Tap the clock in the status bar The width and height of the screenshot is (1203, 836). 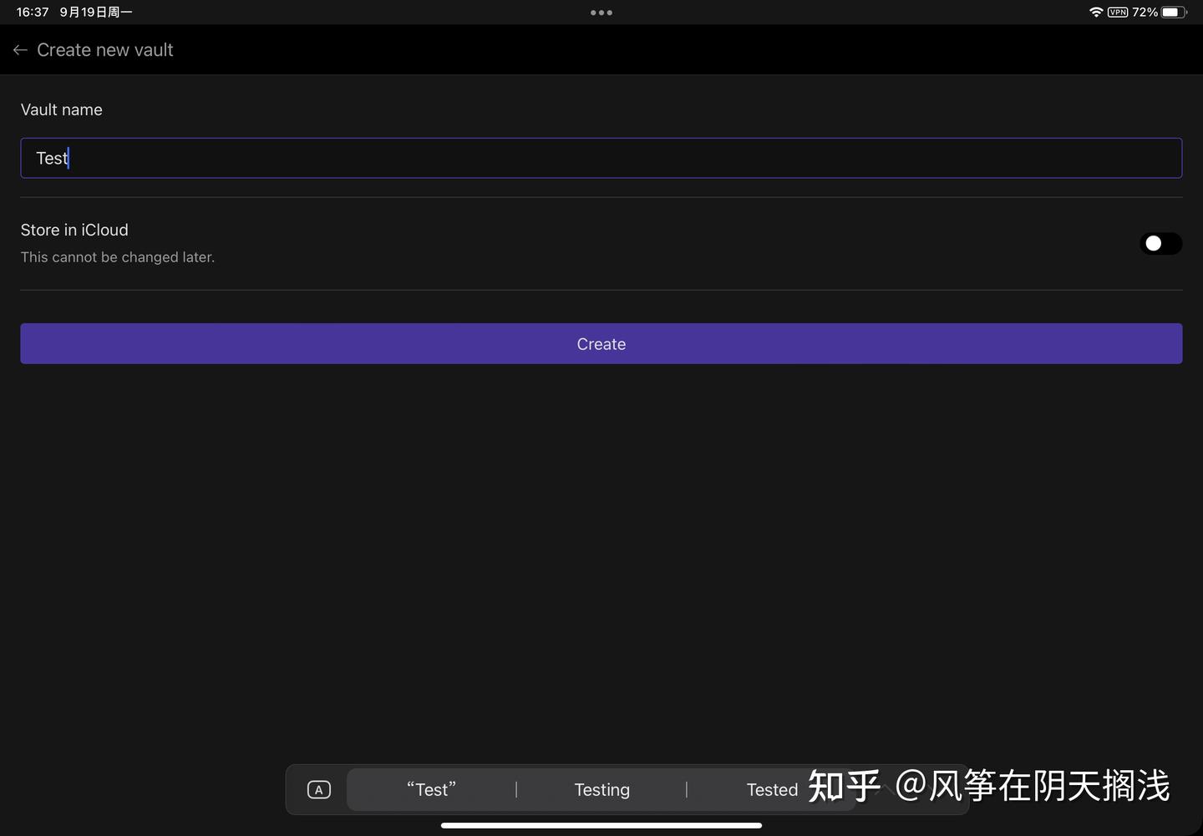pos(32,12)
